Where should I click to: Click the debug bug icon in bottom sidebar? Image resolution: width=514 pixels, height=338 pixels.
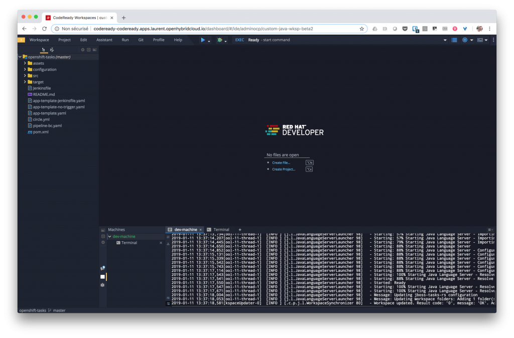102,284
